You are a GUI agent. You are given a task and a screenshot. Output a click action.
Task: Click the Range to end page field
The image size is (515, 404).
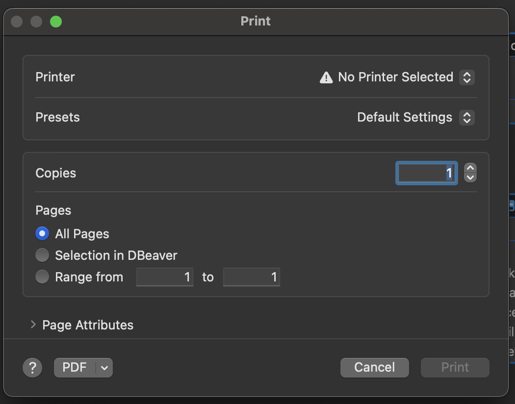tap(251, 277)
